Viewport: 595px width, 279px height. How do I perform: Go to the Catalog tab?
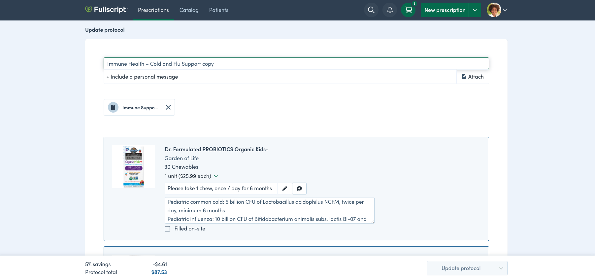pyautogui.click(x=189, y=10)
